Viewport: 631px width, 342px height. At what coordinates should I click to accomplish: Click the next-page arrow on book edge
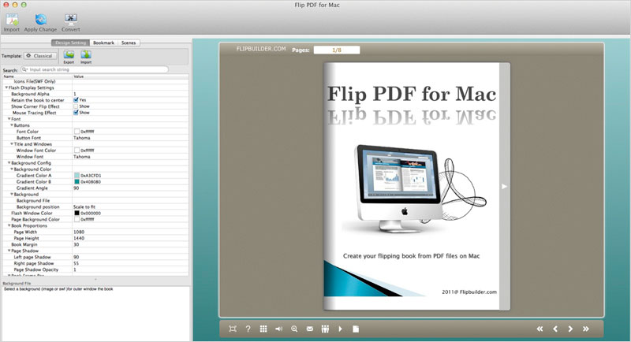[x=504, y=187]
